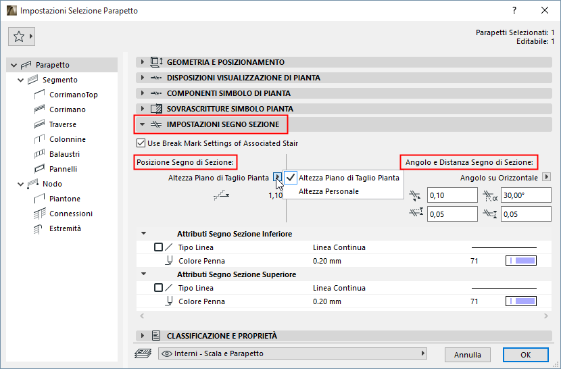Expand the Geometria e Posizionamento panel

tap(143, 62)
